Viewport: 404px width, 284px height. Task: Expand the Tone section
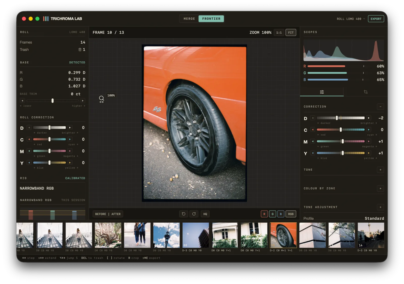pyautogui.click(x=381, y=170)
